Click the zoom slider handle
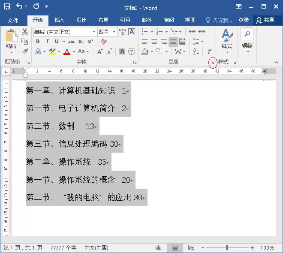 pos(227,248)
